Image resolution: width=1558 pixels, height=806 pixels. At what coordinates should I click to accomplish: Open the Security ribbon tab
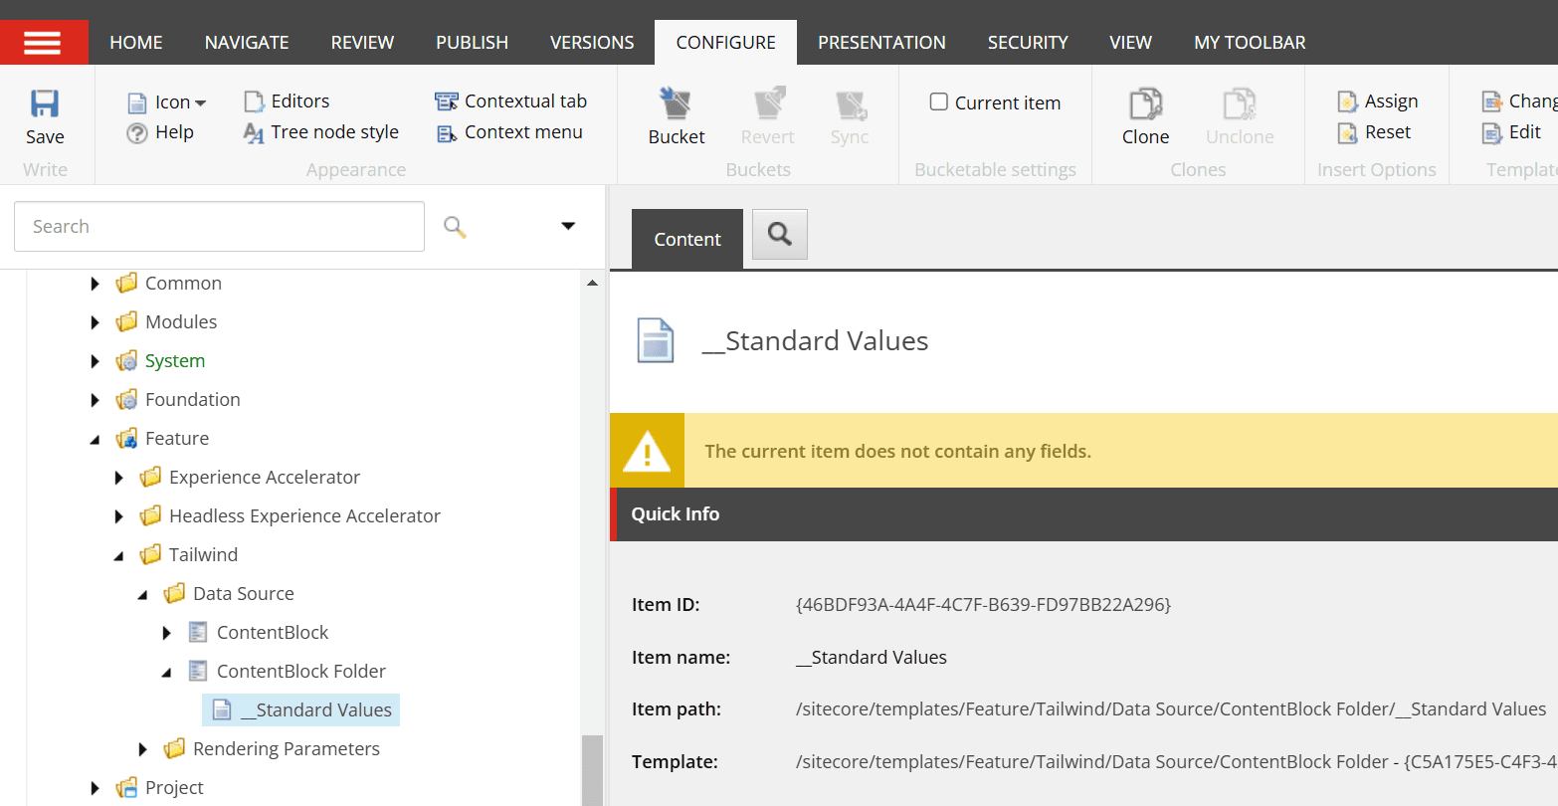1027,43
